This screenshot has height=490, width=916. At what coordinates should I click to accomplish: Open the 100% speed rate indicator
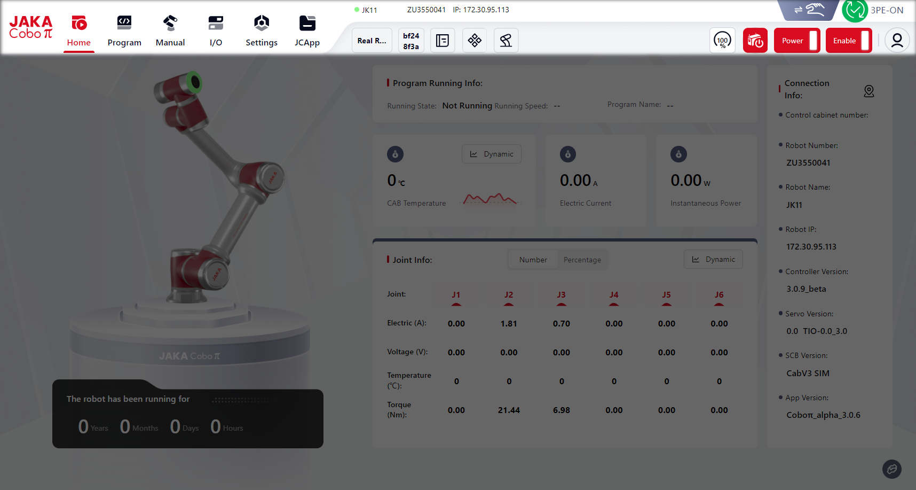(x=722, y=41)
